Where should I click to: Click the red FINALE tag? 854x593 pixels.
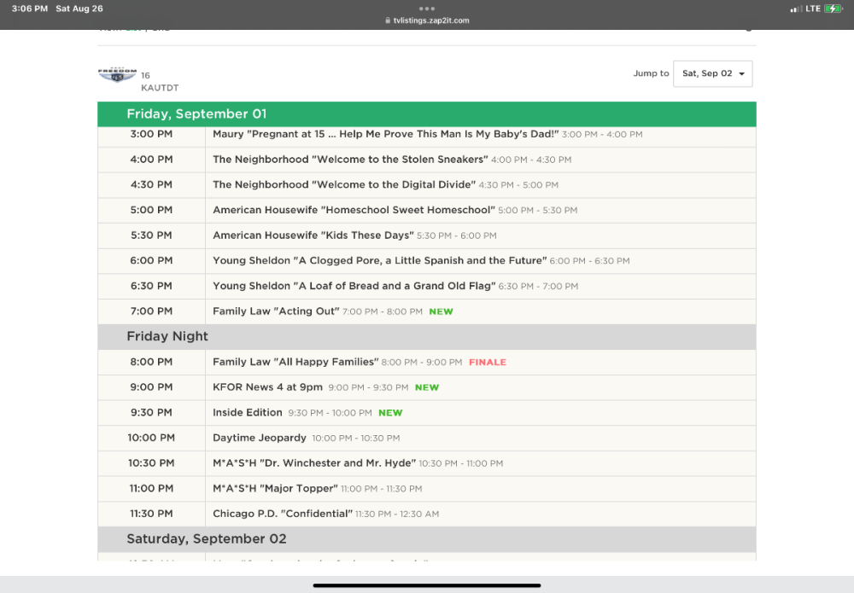click(x=488, y=363)
